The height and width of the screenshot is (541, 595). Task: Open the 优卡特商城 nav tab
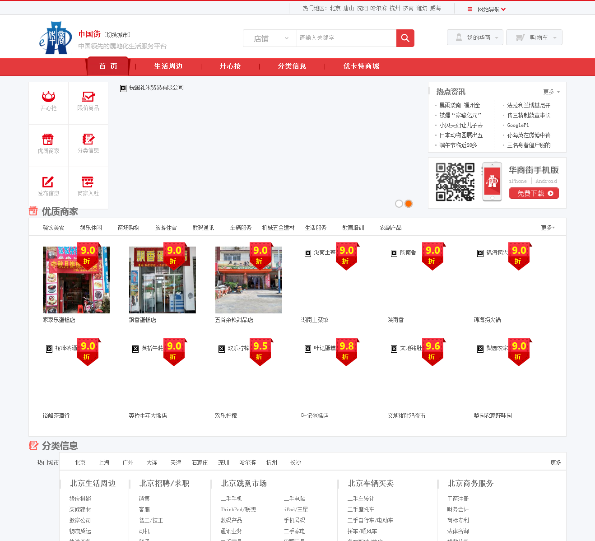pyautogui.click(x=361, y=66)
